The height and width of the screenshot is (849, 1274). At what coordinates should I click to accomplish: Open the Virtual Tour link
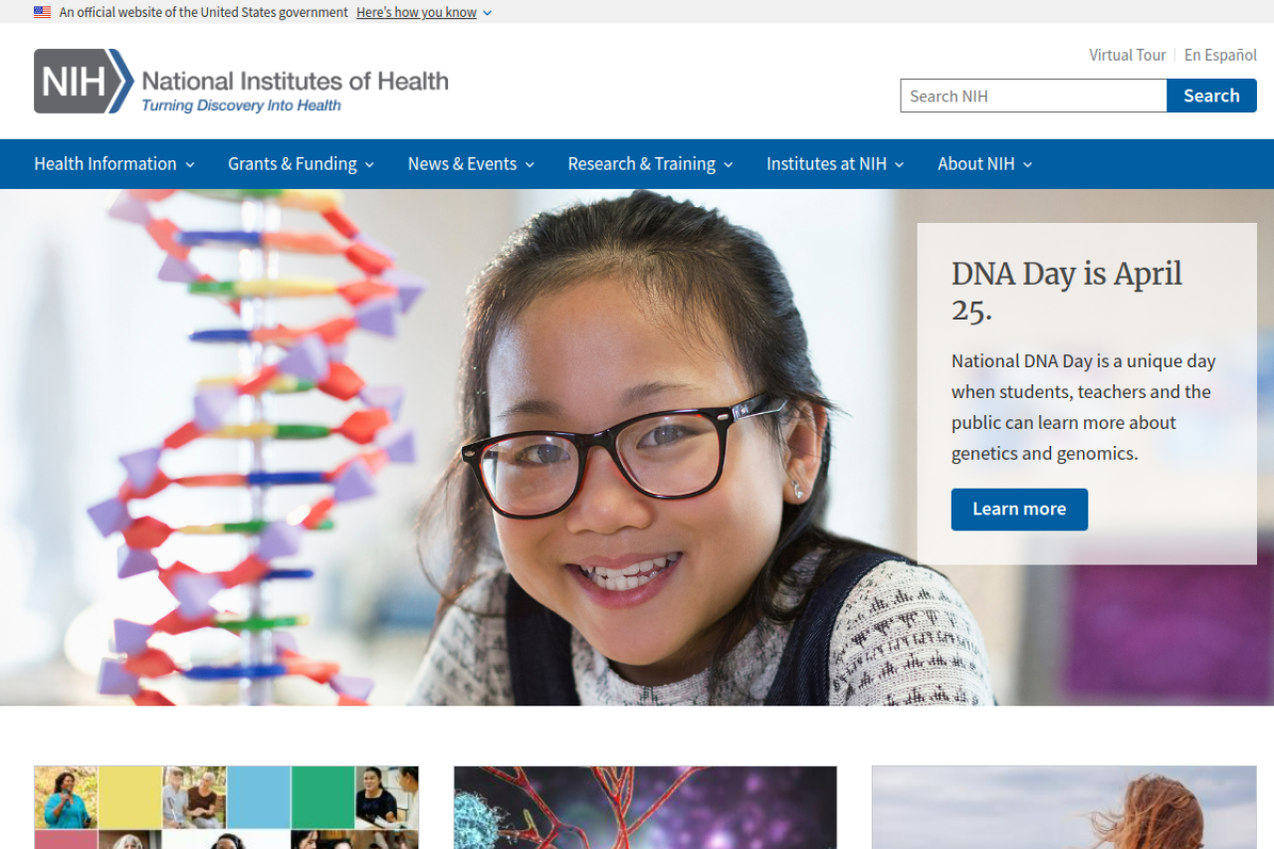[1127, 55]
